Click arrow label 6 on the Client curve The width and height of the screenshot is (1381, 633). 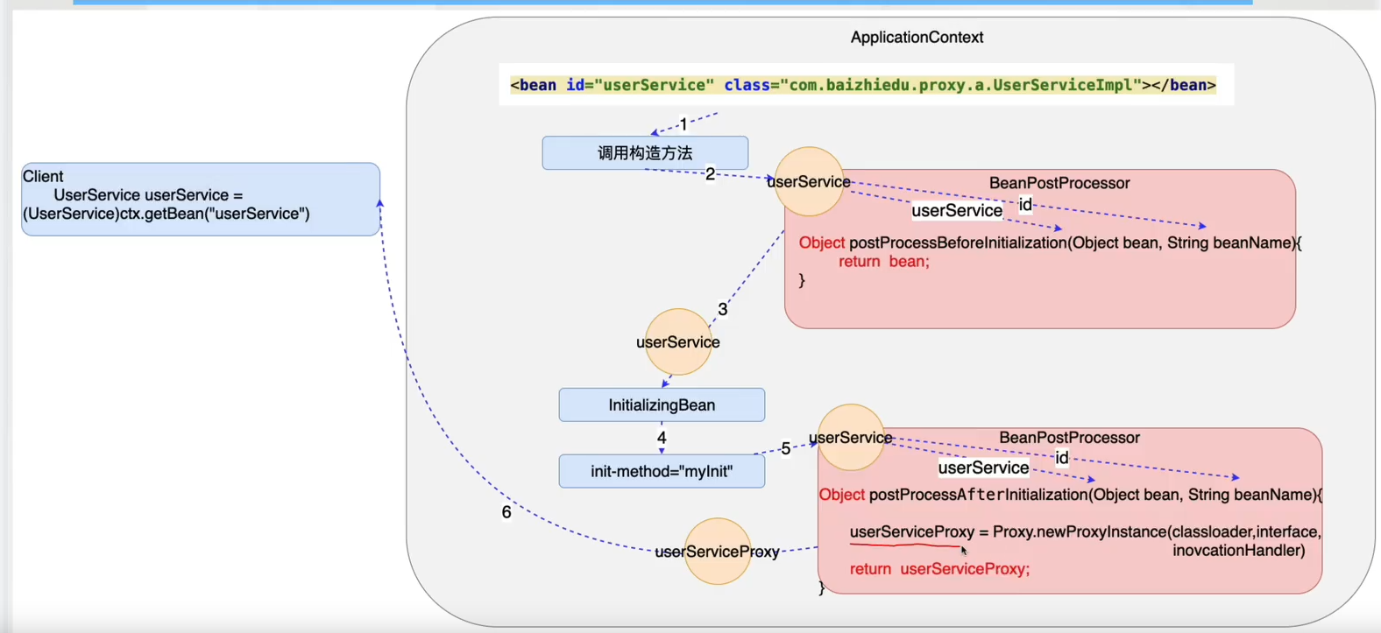(506, 512)
